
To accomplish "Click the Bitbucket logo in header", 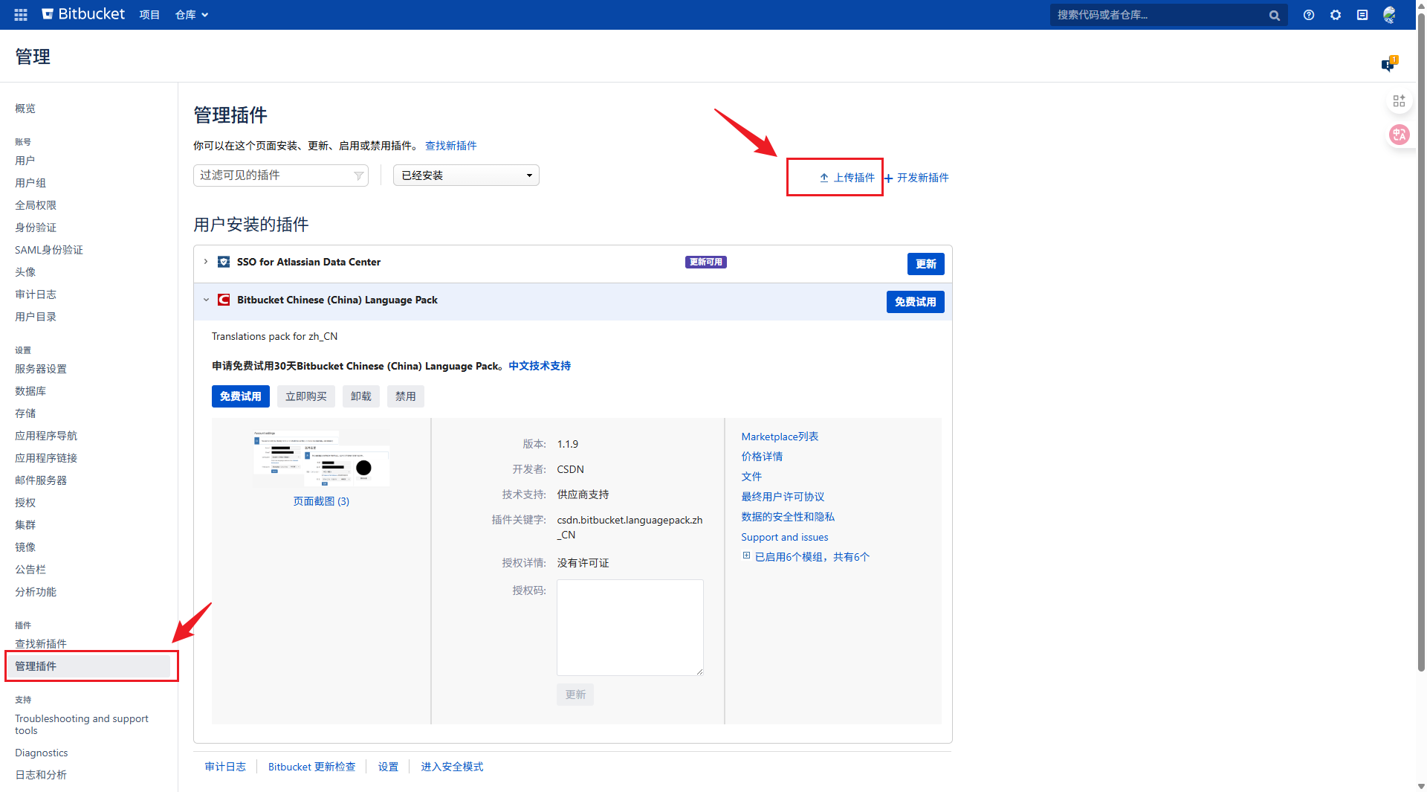I will (x=83, y=14).
